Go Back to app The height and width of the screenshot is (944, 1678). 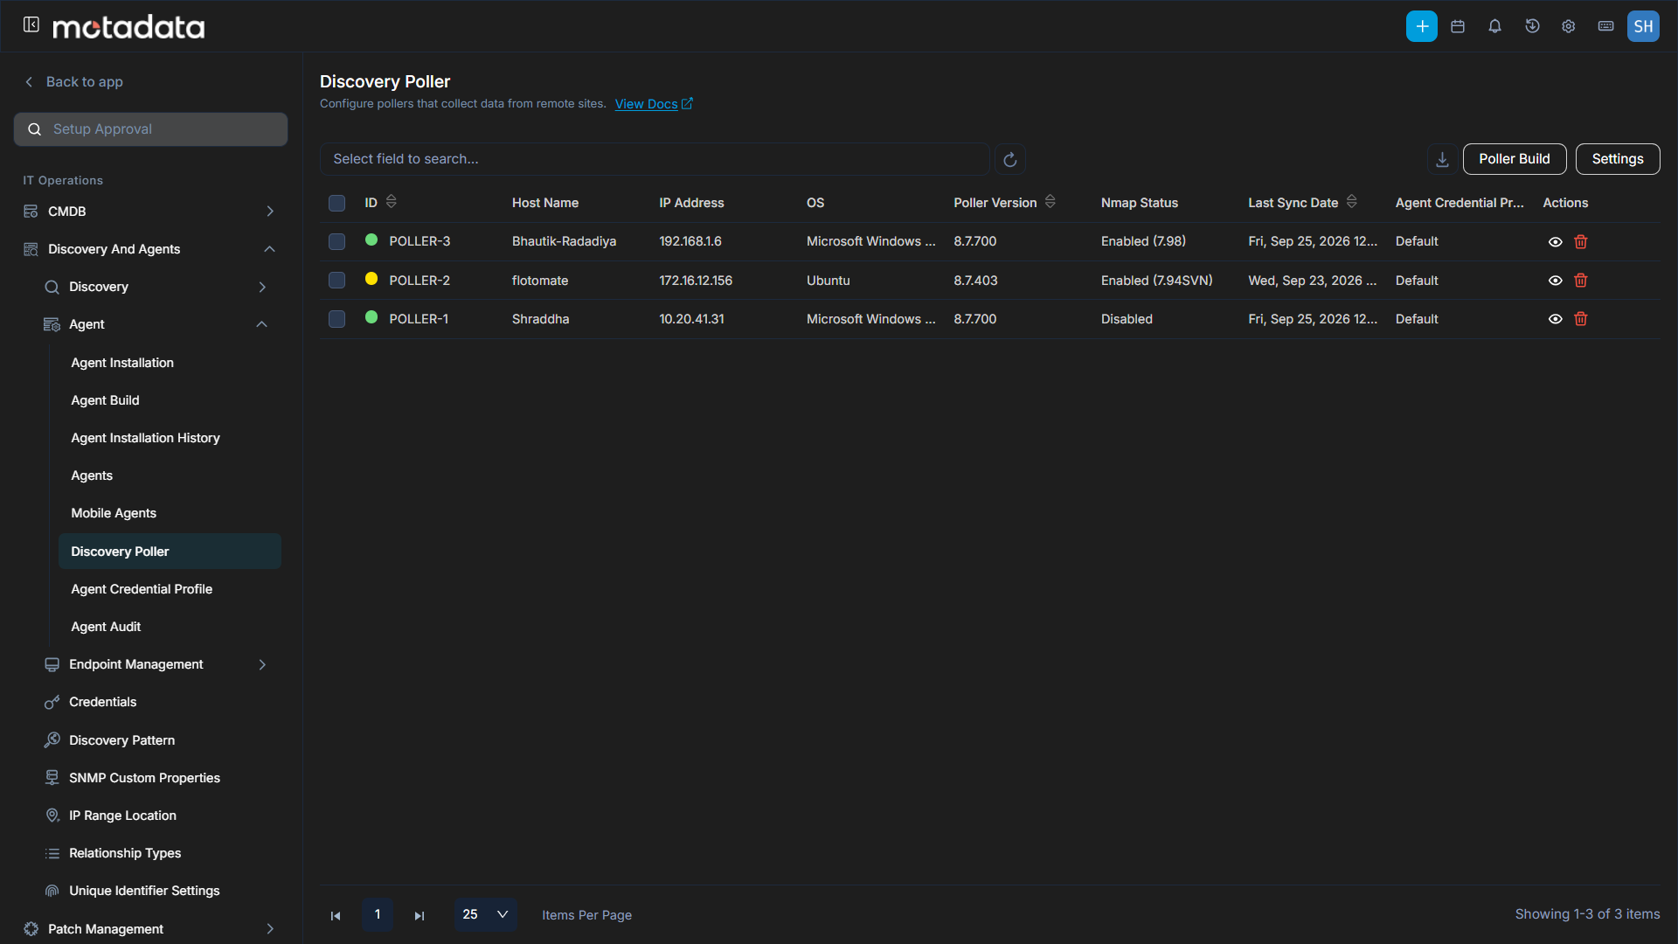pos(73,81)
